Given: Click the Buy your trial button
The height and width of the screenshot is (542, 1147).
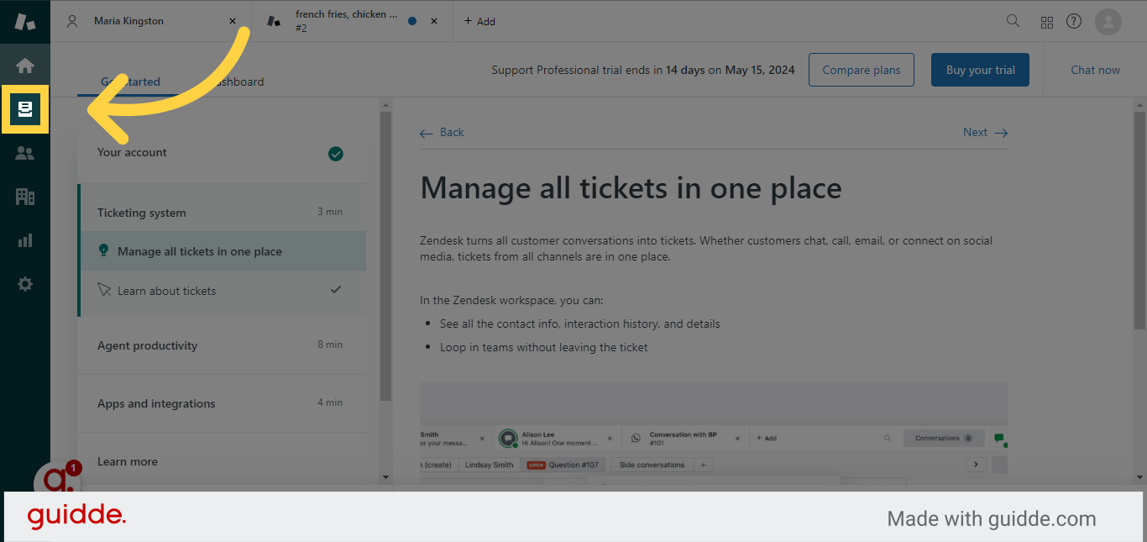Looking at the screenshot, I should (x=980, y=70).
